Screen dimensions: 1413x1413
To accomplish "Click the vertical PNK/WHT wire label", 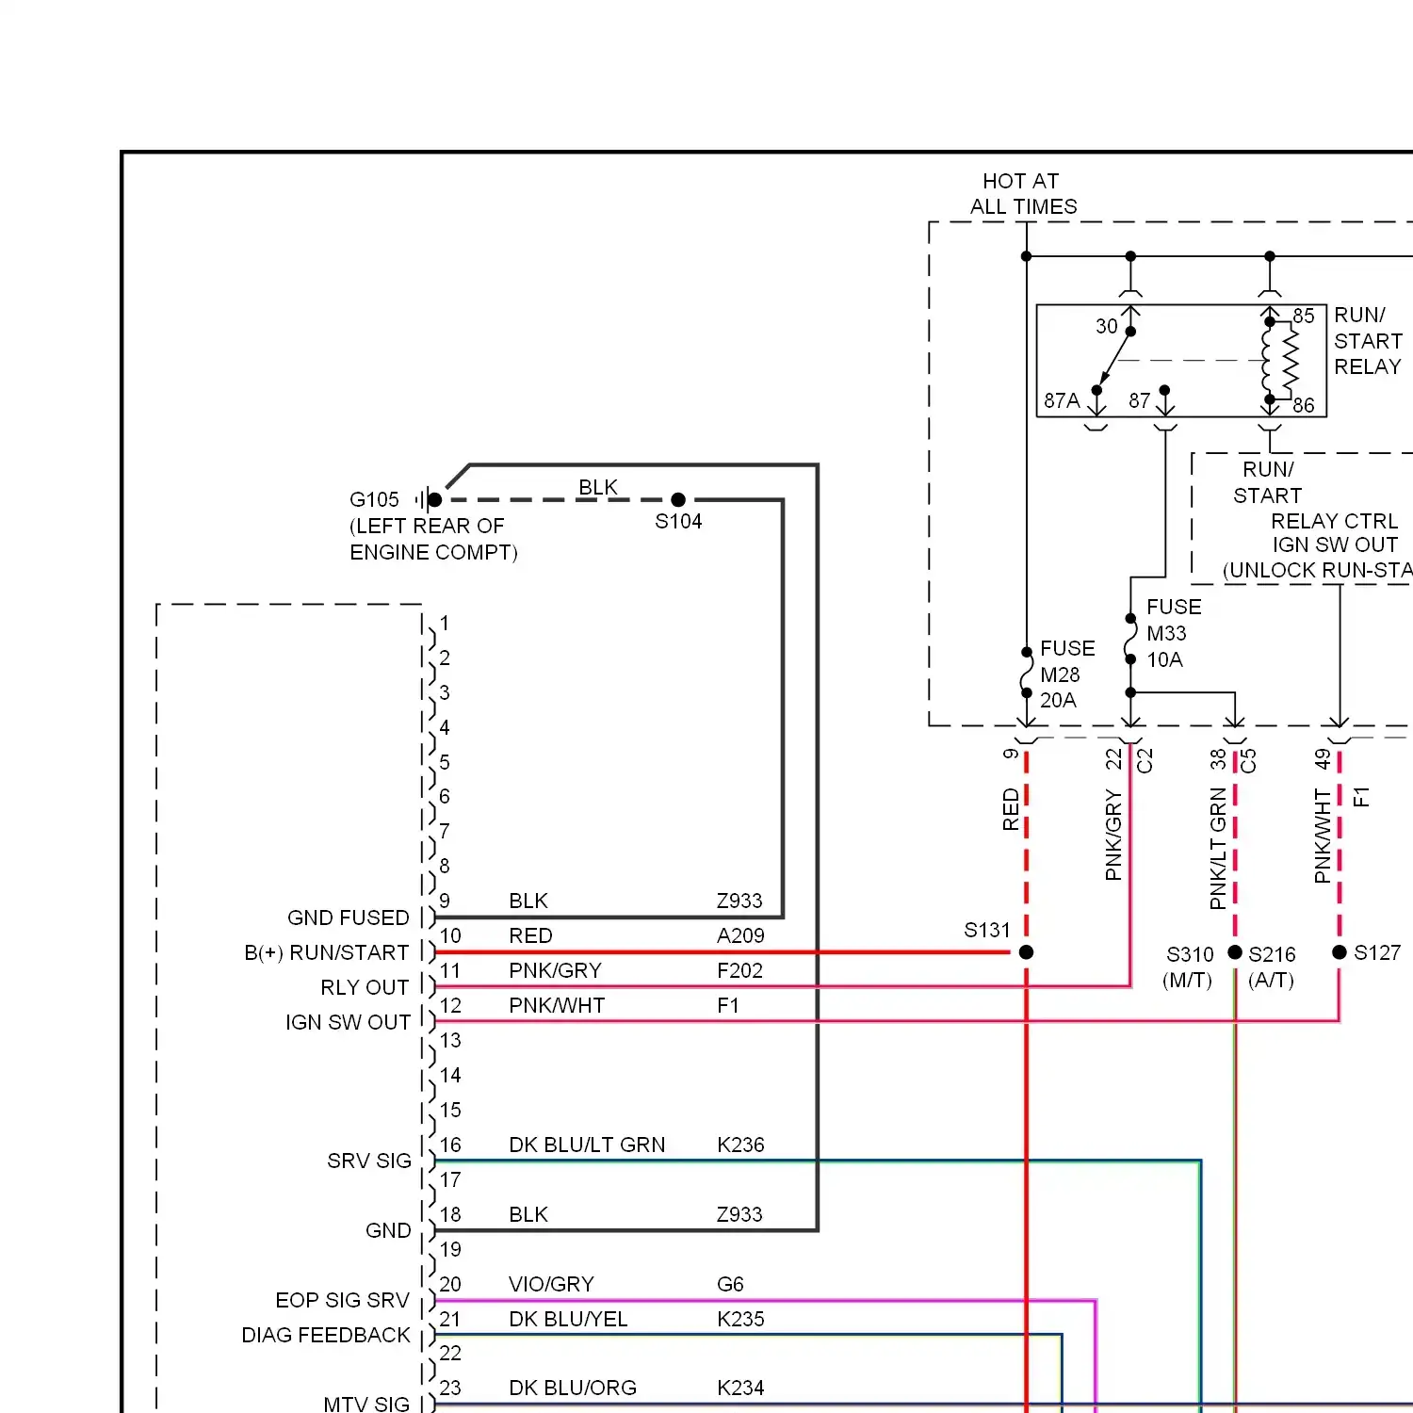I will [1323, 836].
